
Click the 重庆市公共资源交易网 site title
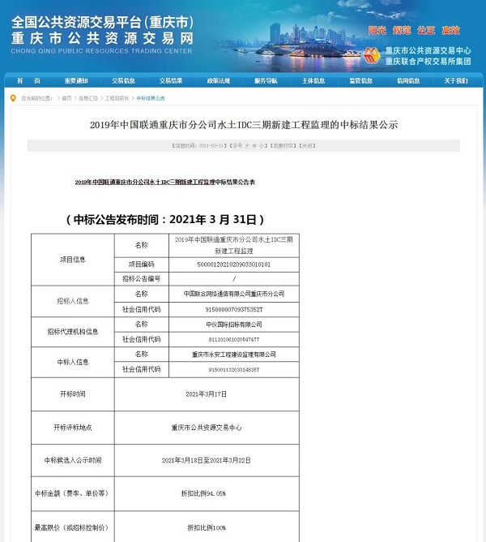(x=102, y=38)
